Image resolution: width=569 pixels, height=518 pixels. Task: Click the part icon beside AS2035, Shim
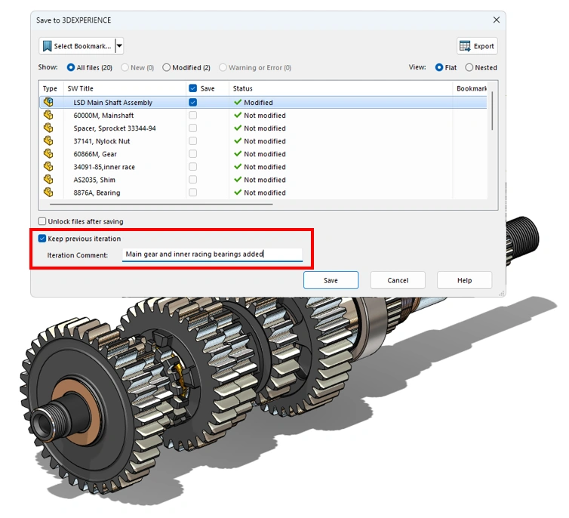click(48, 180)
